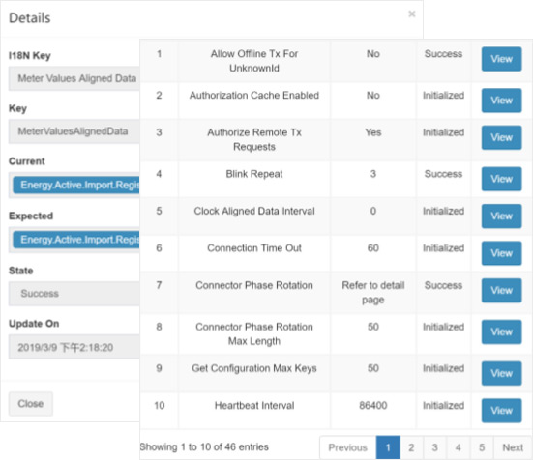View Connector Phase Rotation Max Length

click(501, 331)
